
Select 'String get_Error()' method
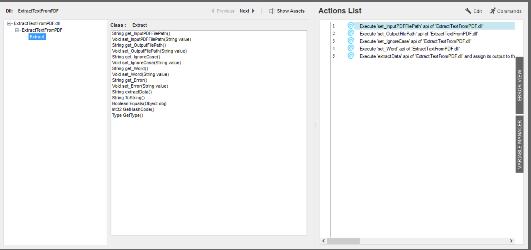(x=130, y=80)
